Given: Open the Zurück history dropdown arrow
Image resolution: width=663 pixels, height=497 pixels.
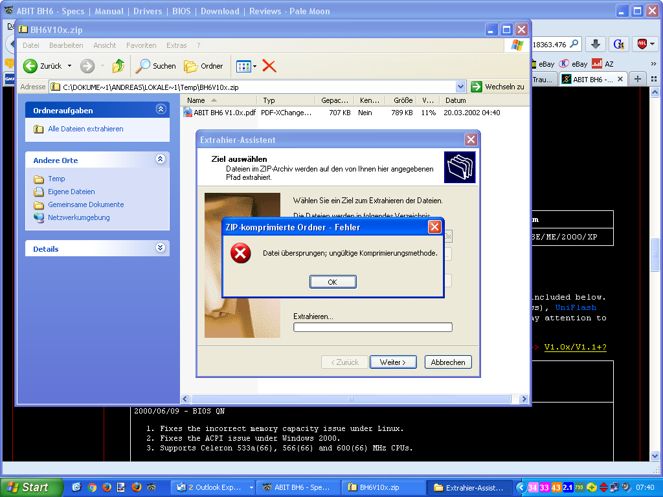Looking at the screenshot, I should point(69,66).
